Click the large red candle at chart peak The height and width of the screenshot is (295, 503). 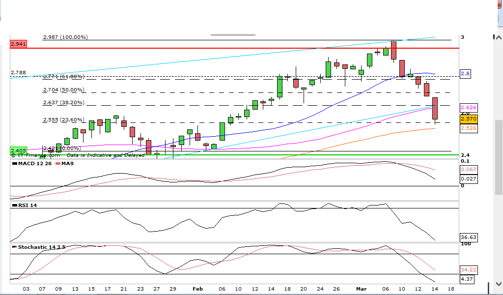(393, 50)
